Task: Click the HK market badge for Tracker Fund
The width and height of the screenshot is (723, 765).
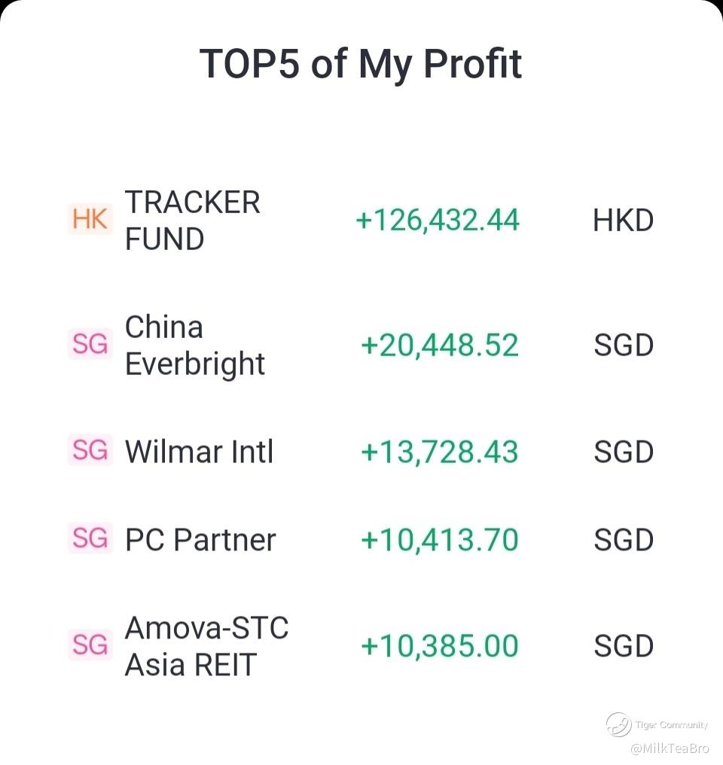Action: (x=90, y=219)
